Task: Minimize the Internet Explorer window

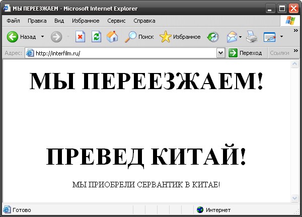Action: click(270, 9)
